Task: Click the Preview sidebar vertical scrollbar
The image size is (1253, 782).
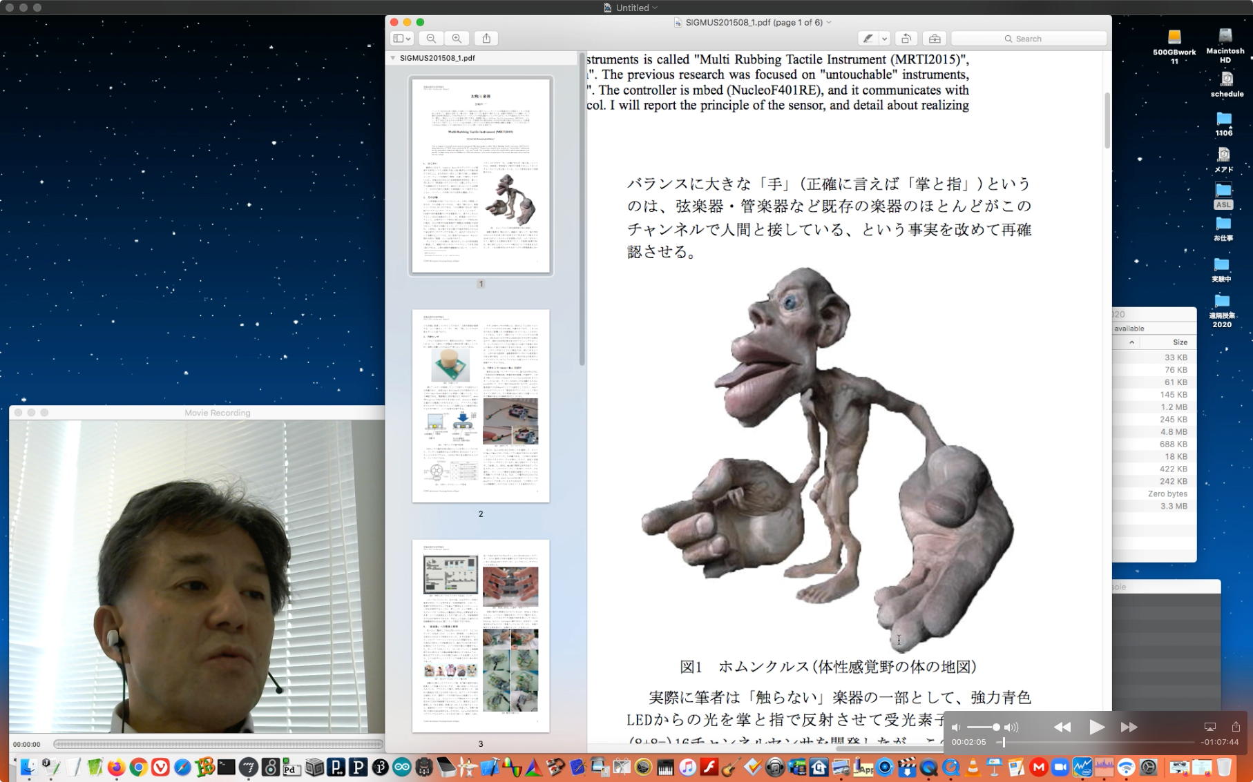Action: tap(582, 211)
